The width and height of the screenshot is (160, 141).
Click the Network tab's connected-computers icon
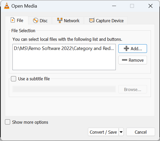[x=60, y=20]
